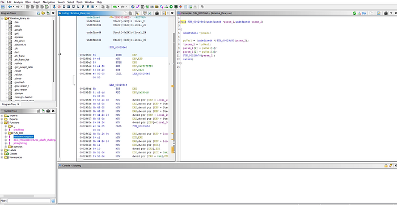
Task: Click the orange diamond toolbar icon
Action: tap(180, 7)
